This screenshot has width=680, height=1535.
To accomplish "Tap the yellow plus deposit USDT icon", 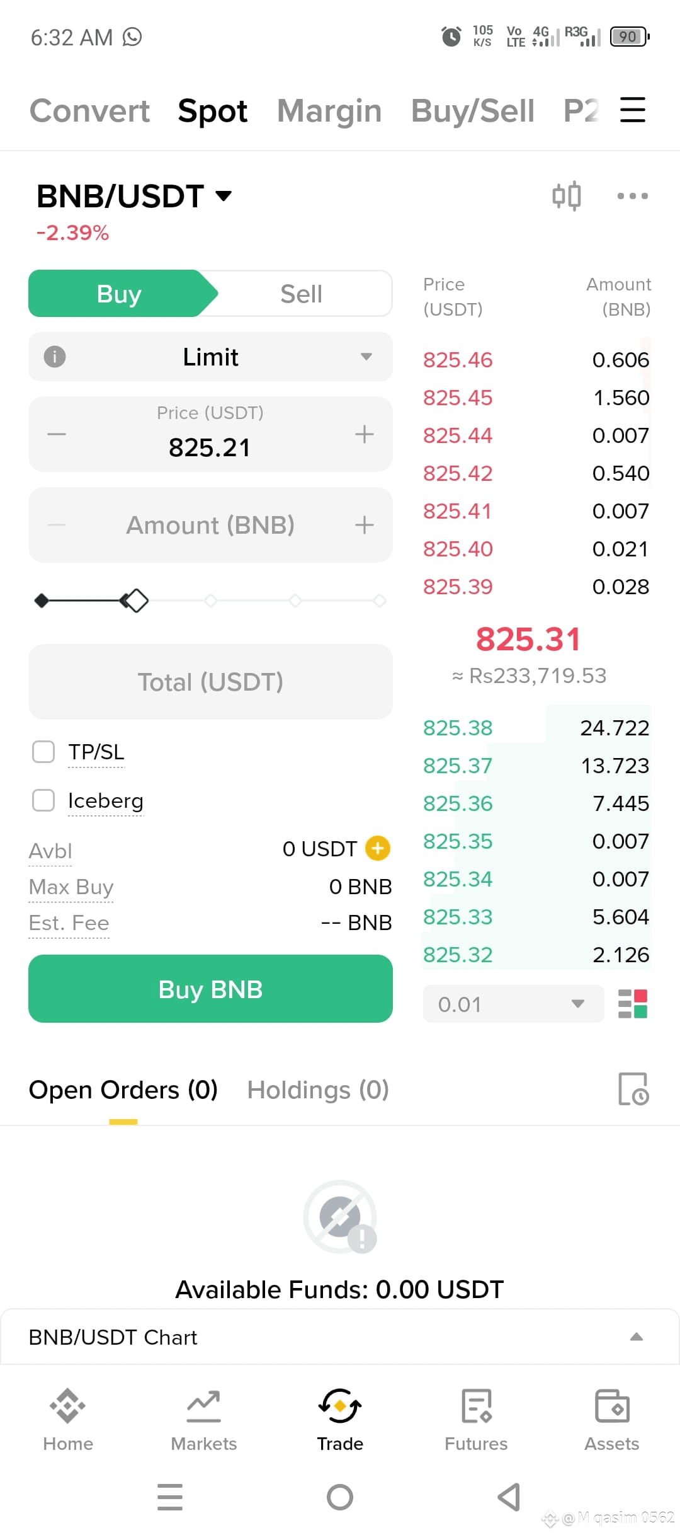I will [x=378, y=848].
